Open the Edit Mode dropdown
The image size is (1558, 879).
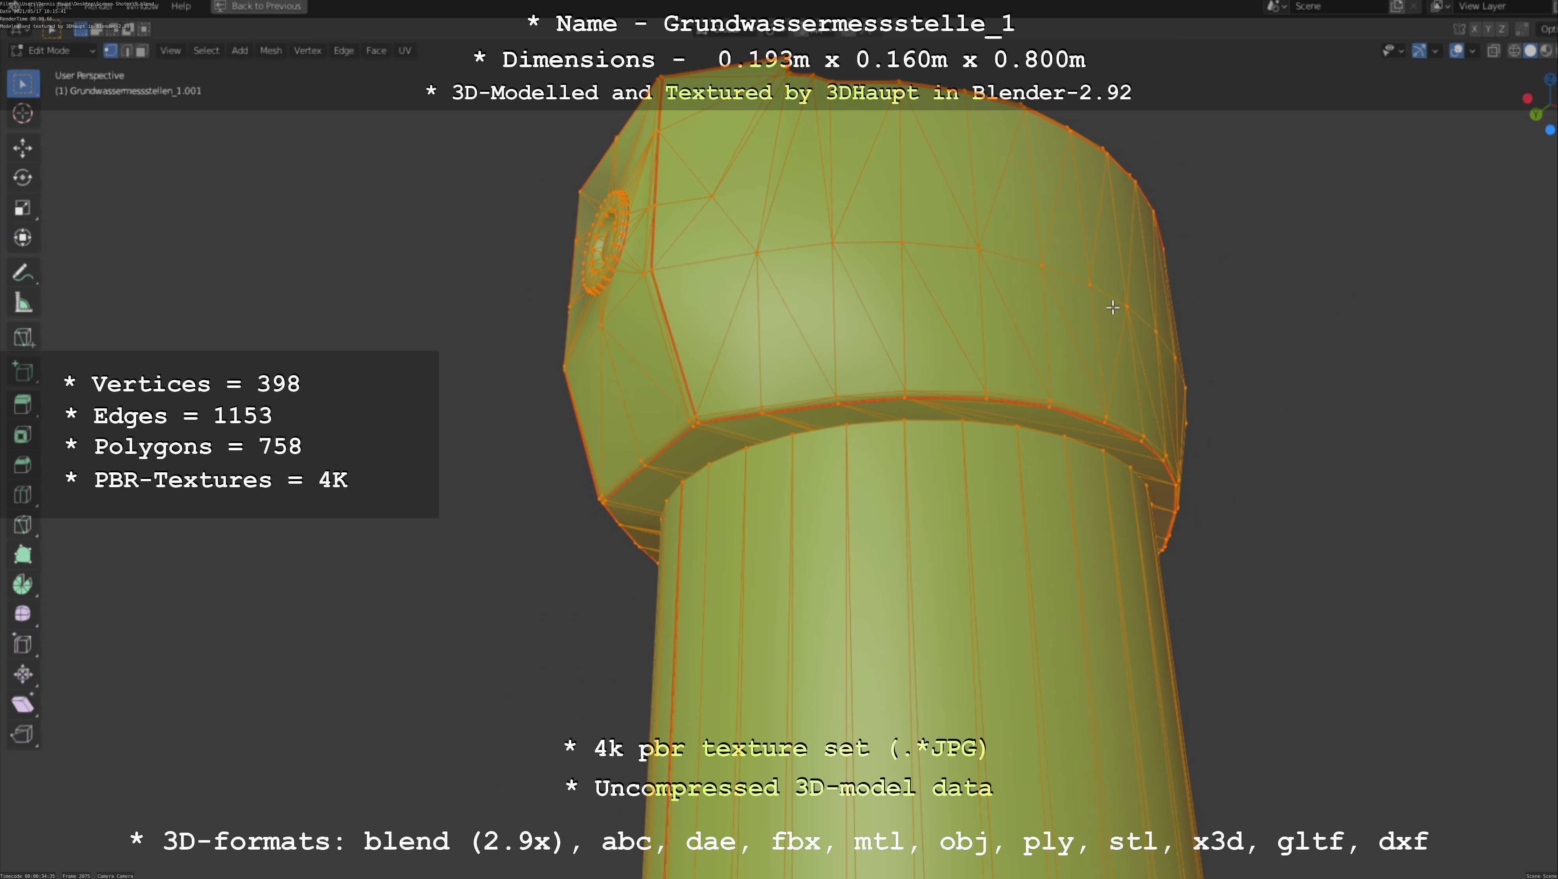click(x=53, y=51)
